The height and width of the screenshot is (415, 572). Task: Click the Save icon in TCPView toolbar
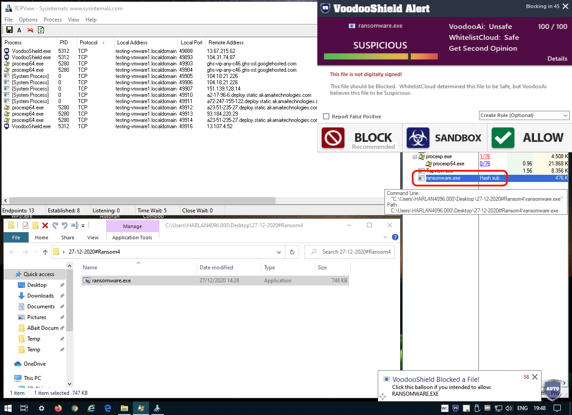[9, 30]
